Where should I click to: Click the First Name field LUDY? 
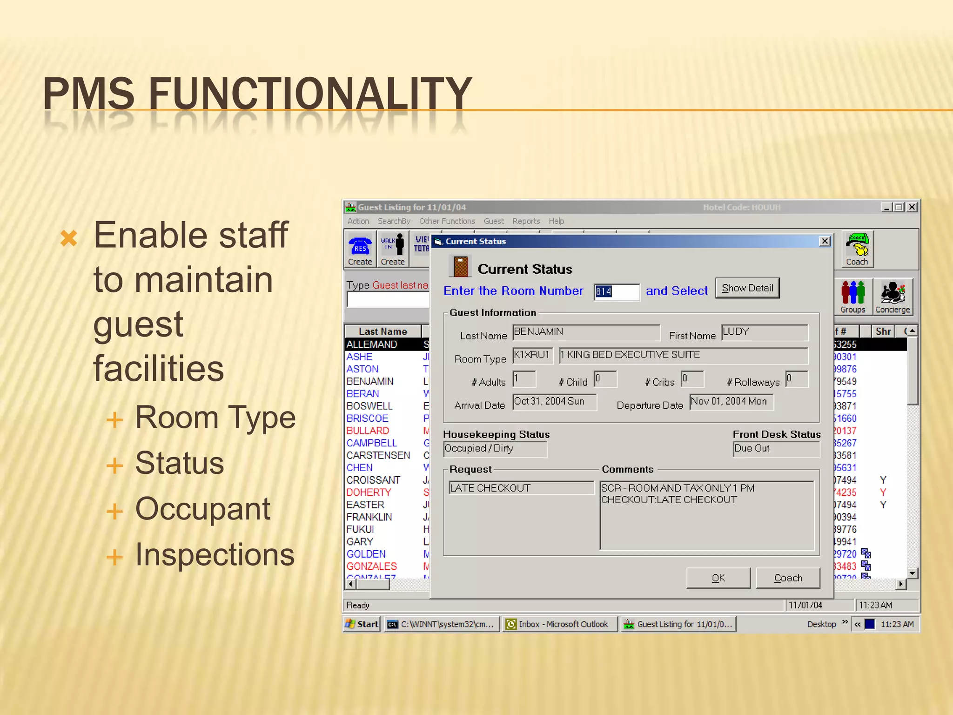pyautogui.click(x=765, y=332)
